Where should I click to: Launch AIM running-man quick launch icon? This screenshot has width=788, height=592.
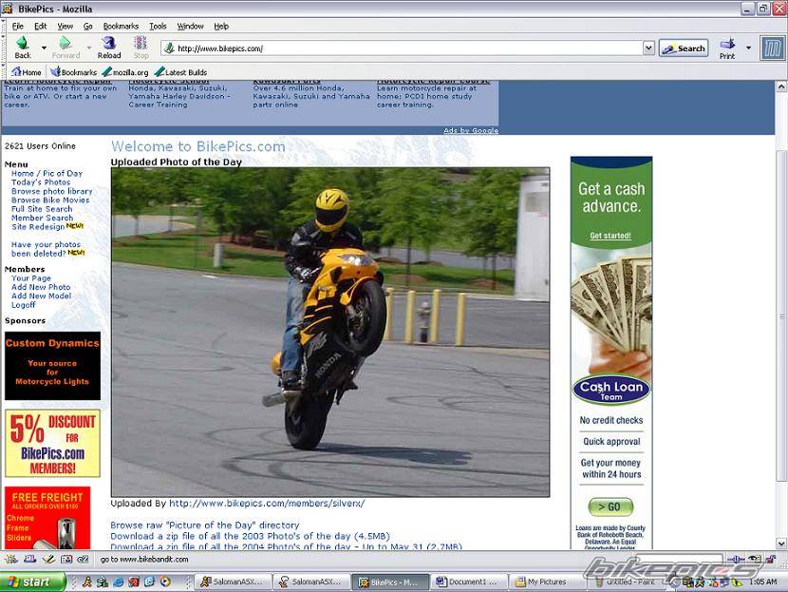[x=87, y=582]
